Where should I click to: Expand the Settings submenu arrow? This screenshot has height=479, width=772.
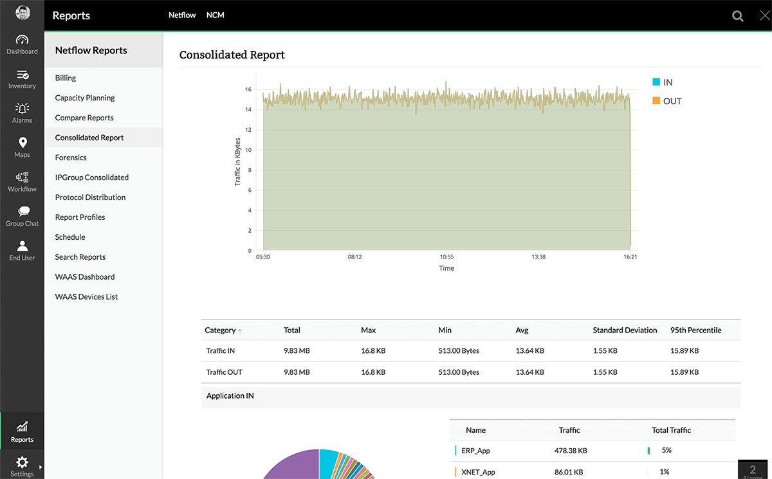point(41,467)
